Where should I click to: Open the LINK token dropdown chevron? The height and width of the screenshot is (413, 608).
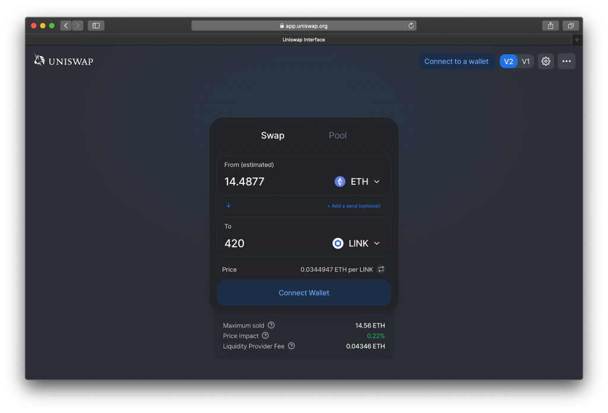pyautogui.click(x=376, y=243)
